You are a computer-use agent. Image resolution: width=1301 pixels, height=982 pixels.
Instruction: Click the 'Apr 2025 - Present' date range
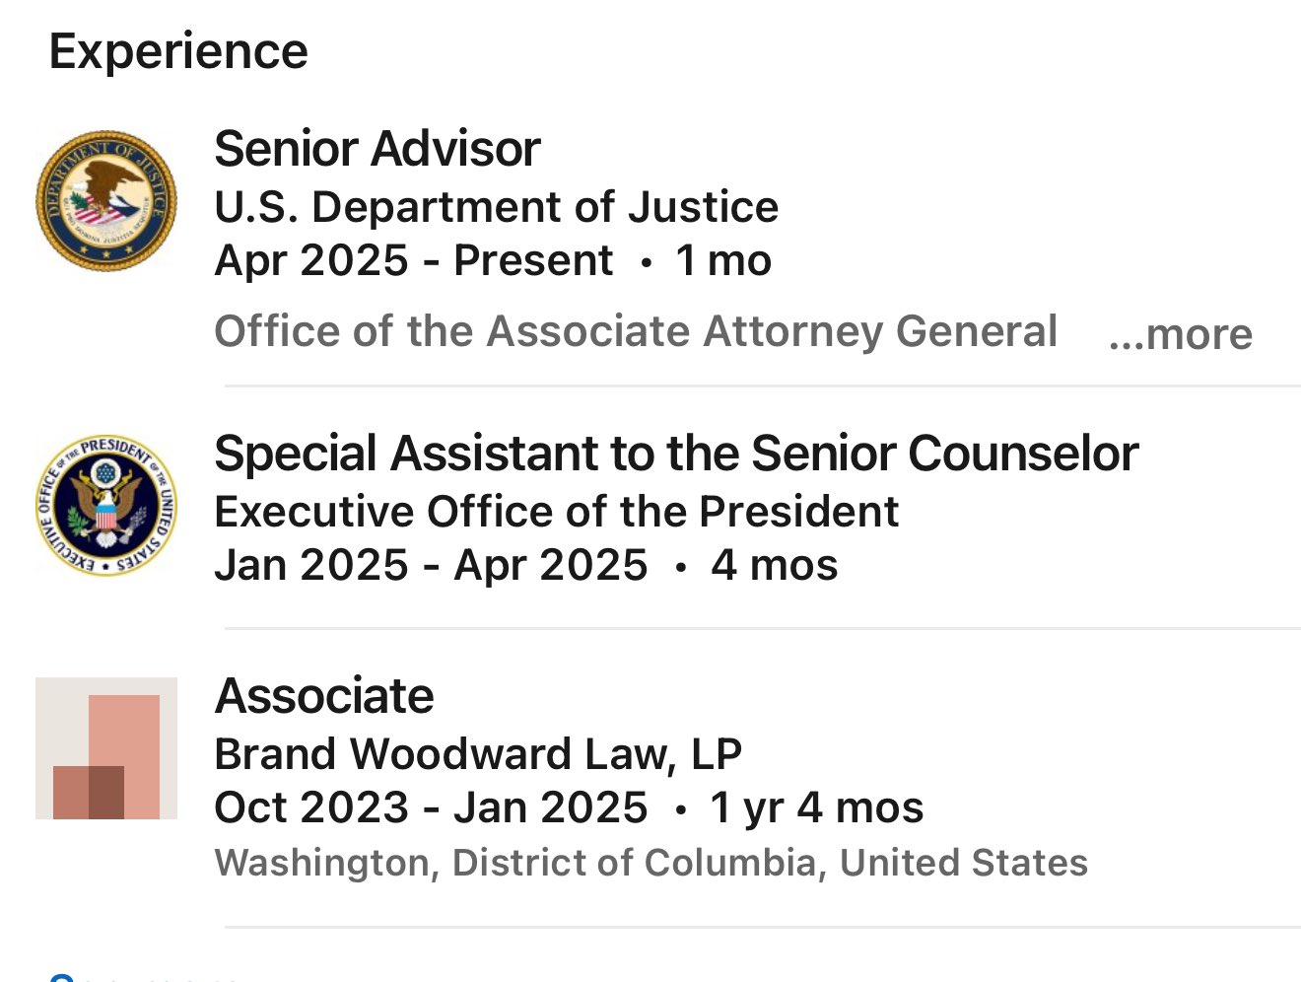412,260
